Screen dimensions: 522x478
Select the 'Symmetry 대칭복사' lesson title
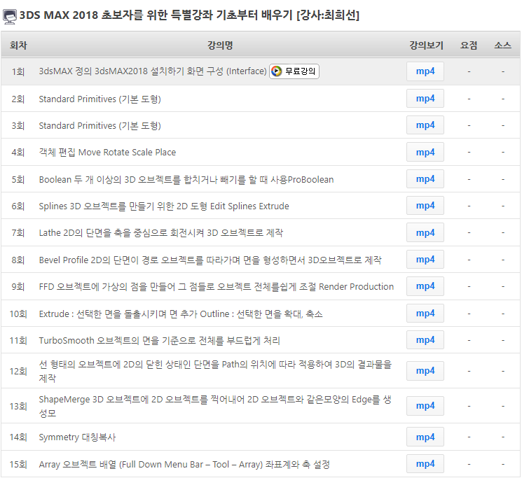click(77, 437)
